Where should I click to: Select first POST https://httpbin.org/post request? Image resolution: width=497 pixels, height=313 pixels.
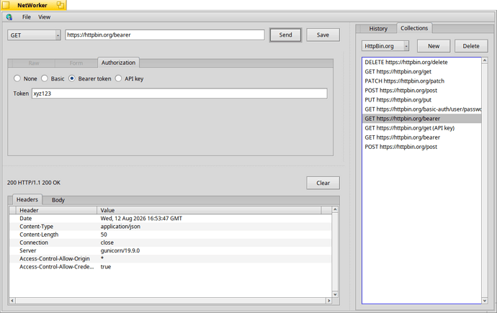(x=421, y=91)
